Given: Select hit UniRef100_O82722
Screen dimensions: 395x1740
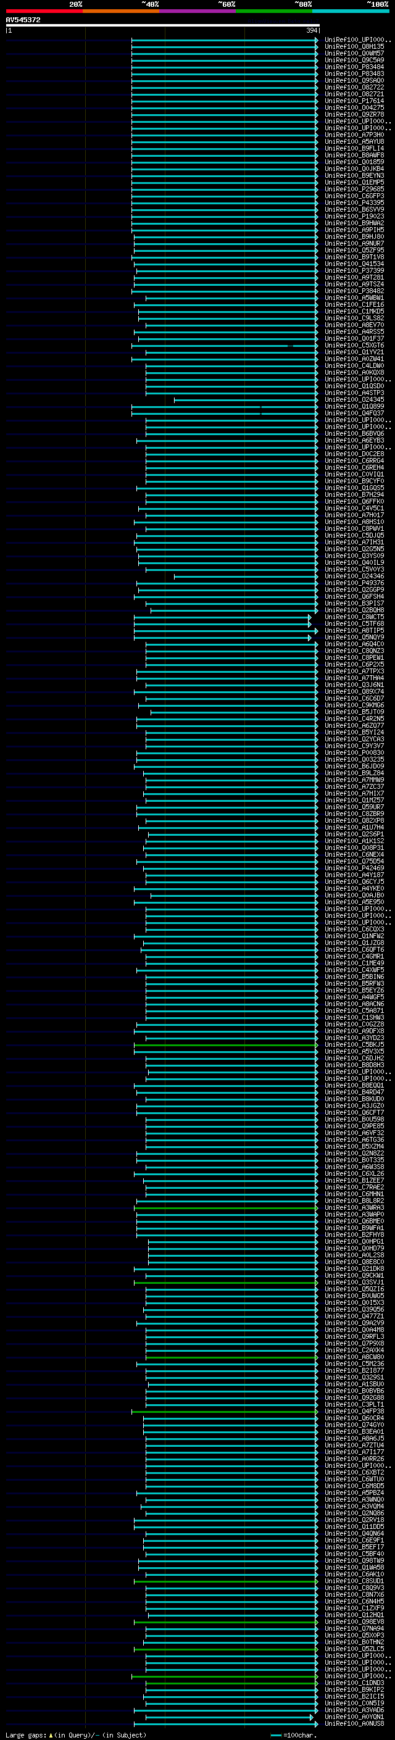Looking at the screenshot, I should tap(354, 88).
